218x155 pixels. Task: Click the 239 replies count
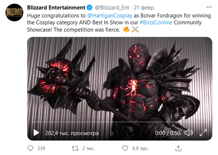(41, 149)
